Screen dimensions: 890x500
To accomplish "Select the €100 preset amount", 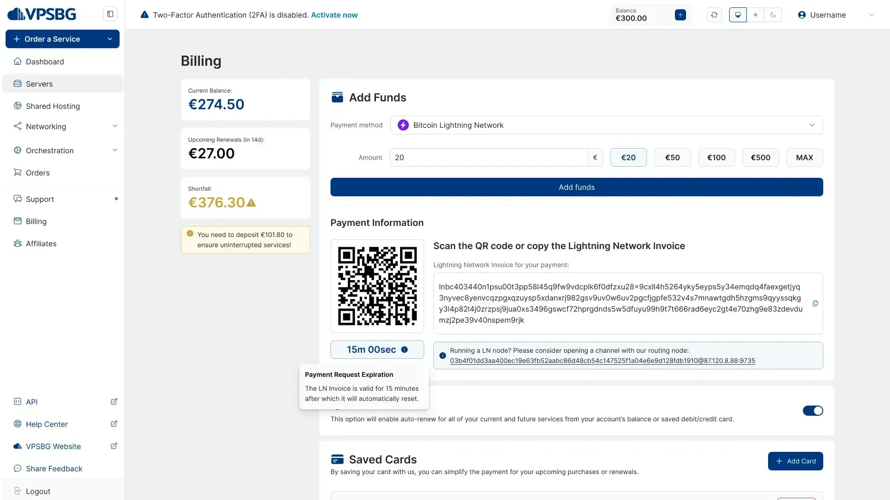I will pos(716,157).
